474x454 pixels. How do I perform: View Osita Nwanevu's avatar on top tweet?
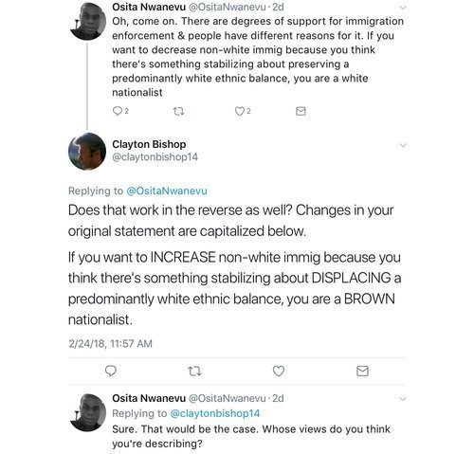click(x=87, y=21)
